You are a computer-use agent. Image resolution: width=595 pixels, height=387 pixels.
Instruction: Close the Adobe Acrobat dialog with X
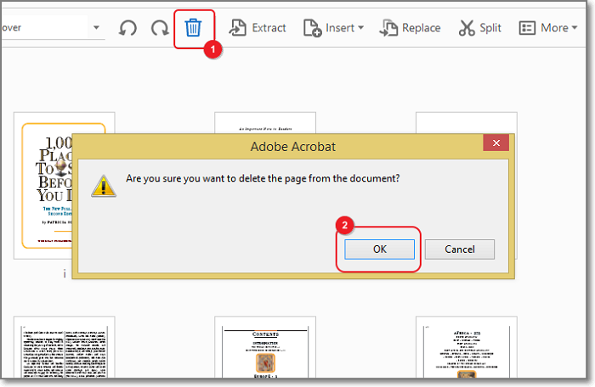pyautogui.click(x=496, y=146)
